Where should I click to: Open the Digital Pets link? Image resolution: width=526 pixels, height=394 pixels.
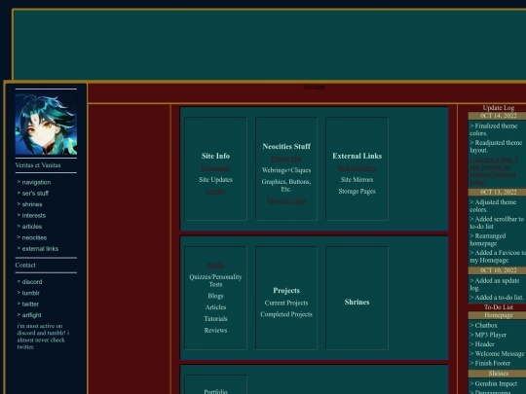[x=286, y=159]
